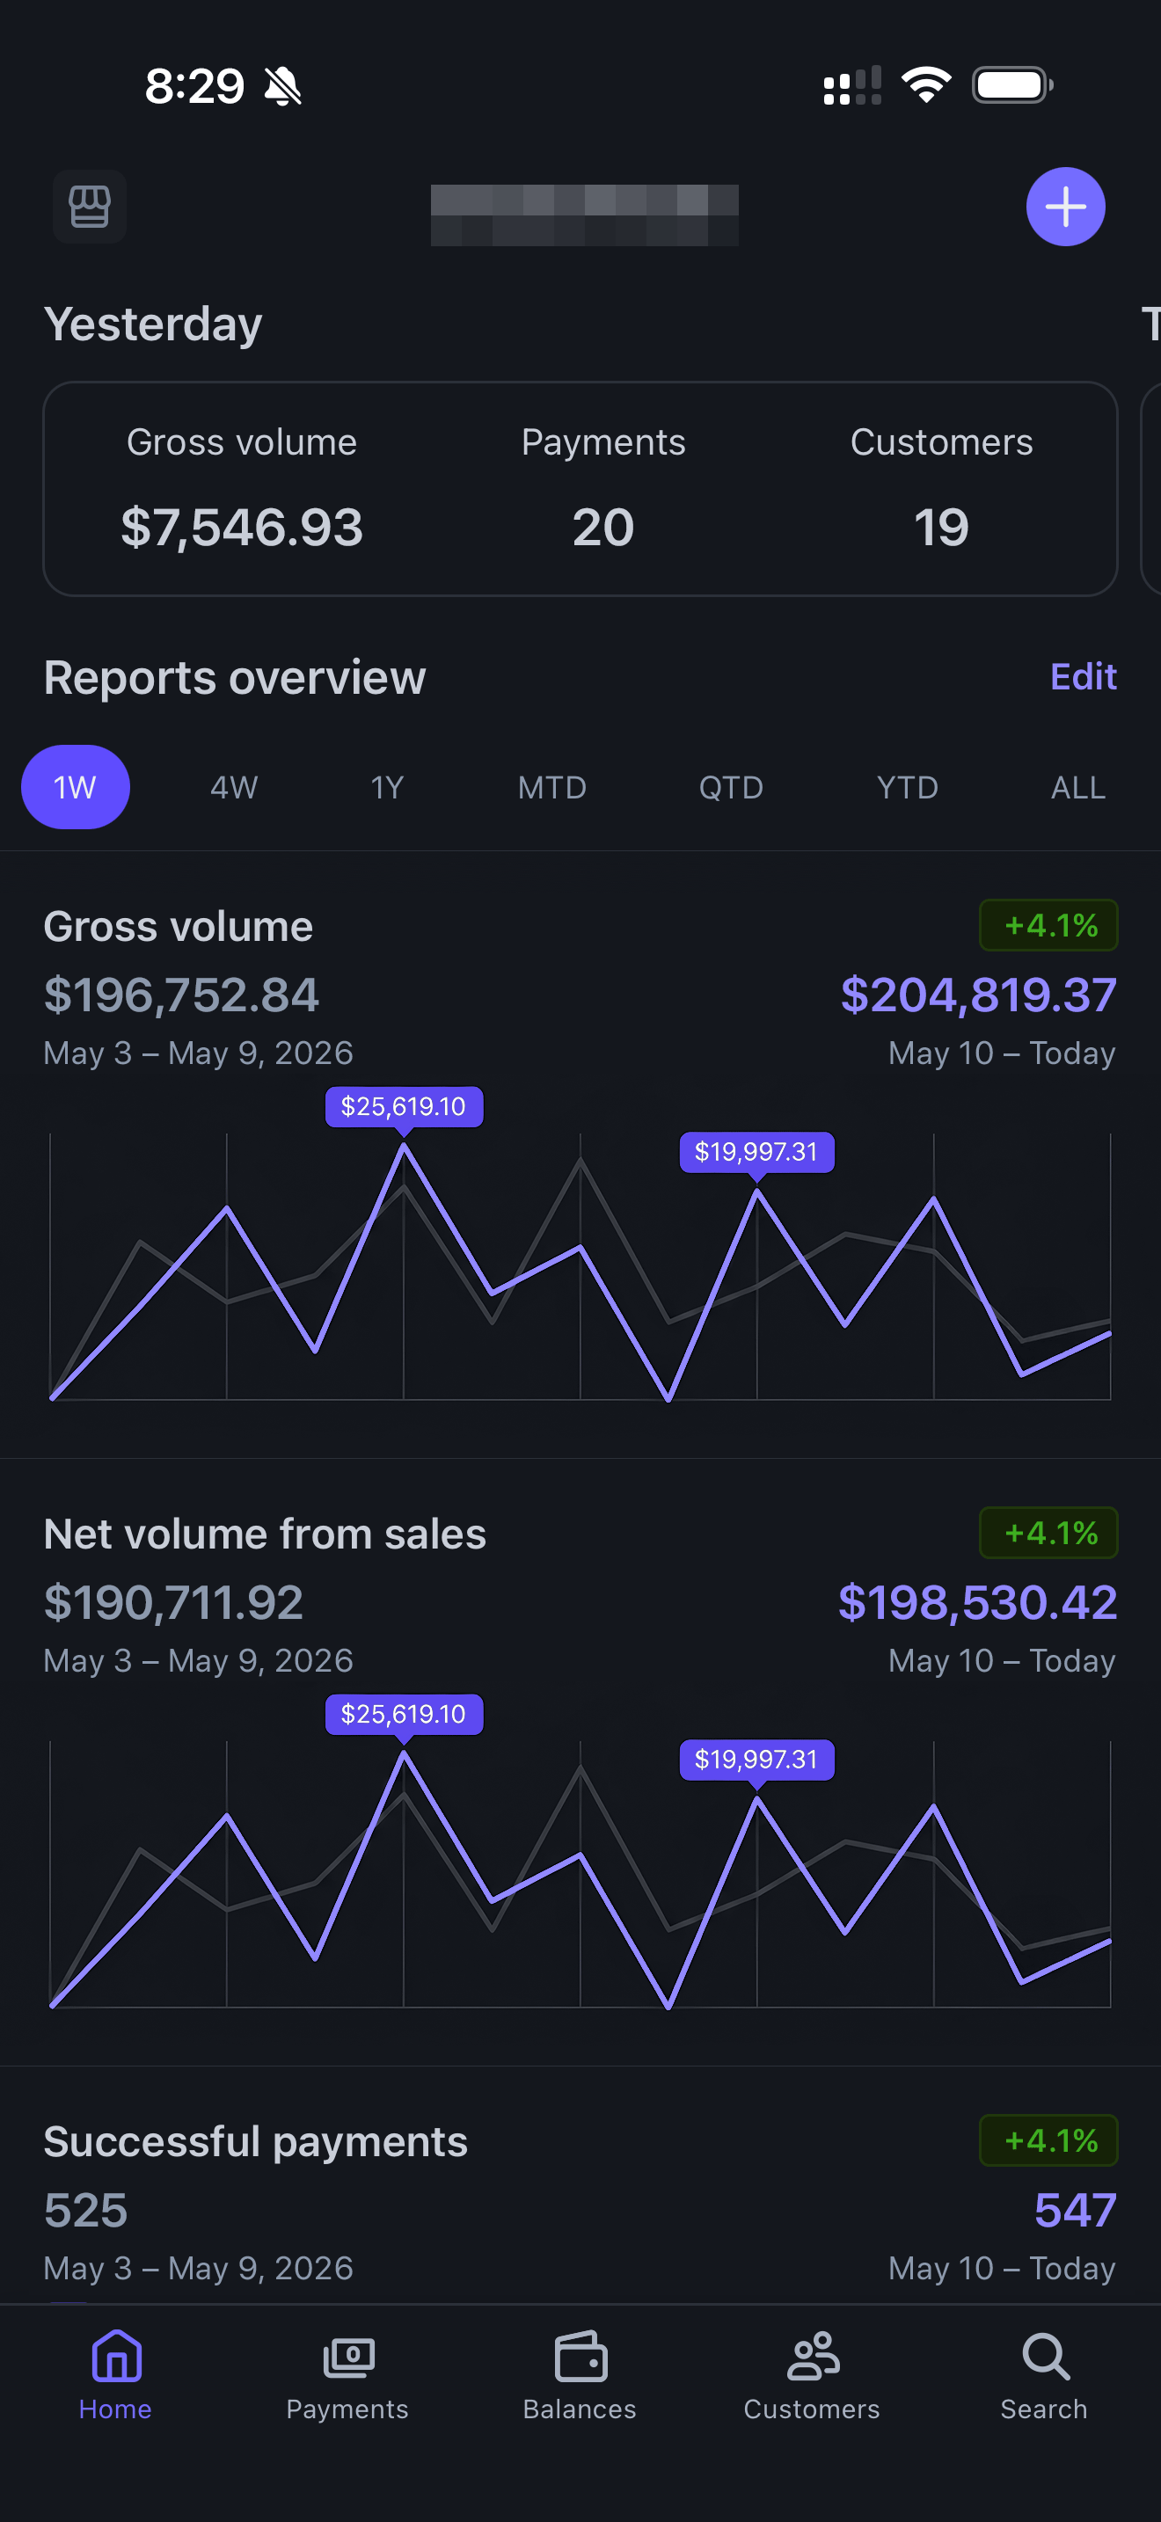Select the 4W time range

coord(234,787)
